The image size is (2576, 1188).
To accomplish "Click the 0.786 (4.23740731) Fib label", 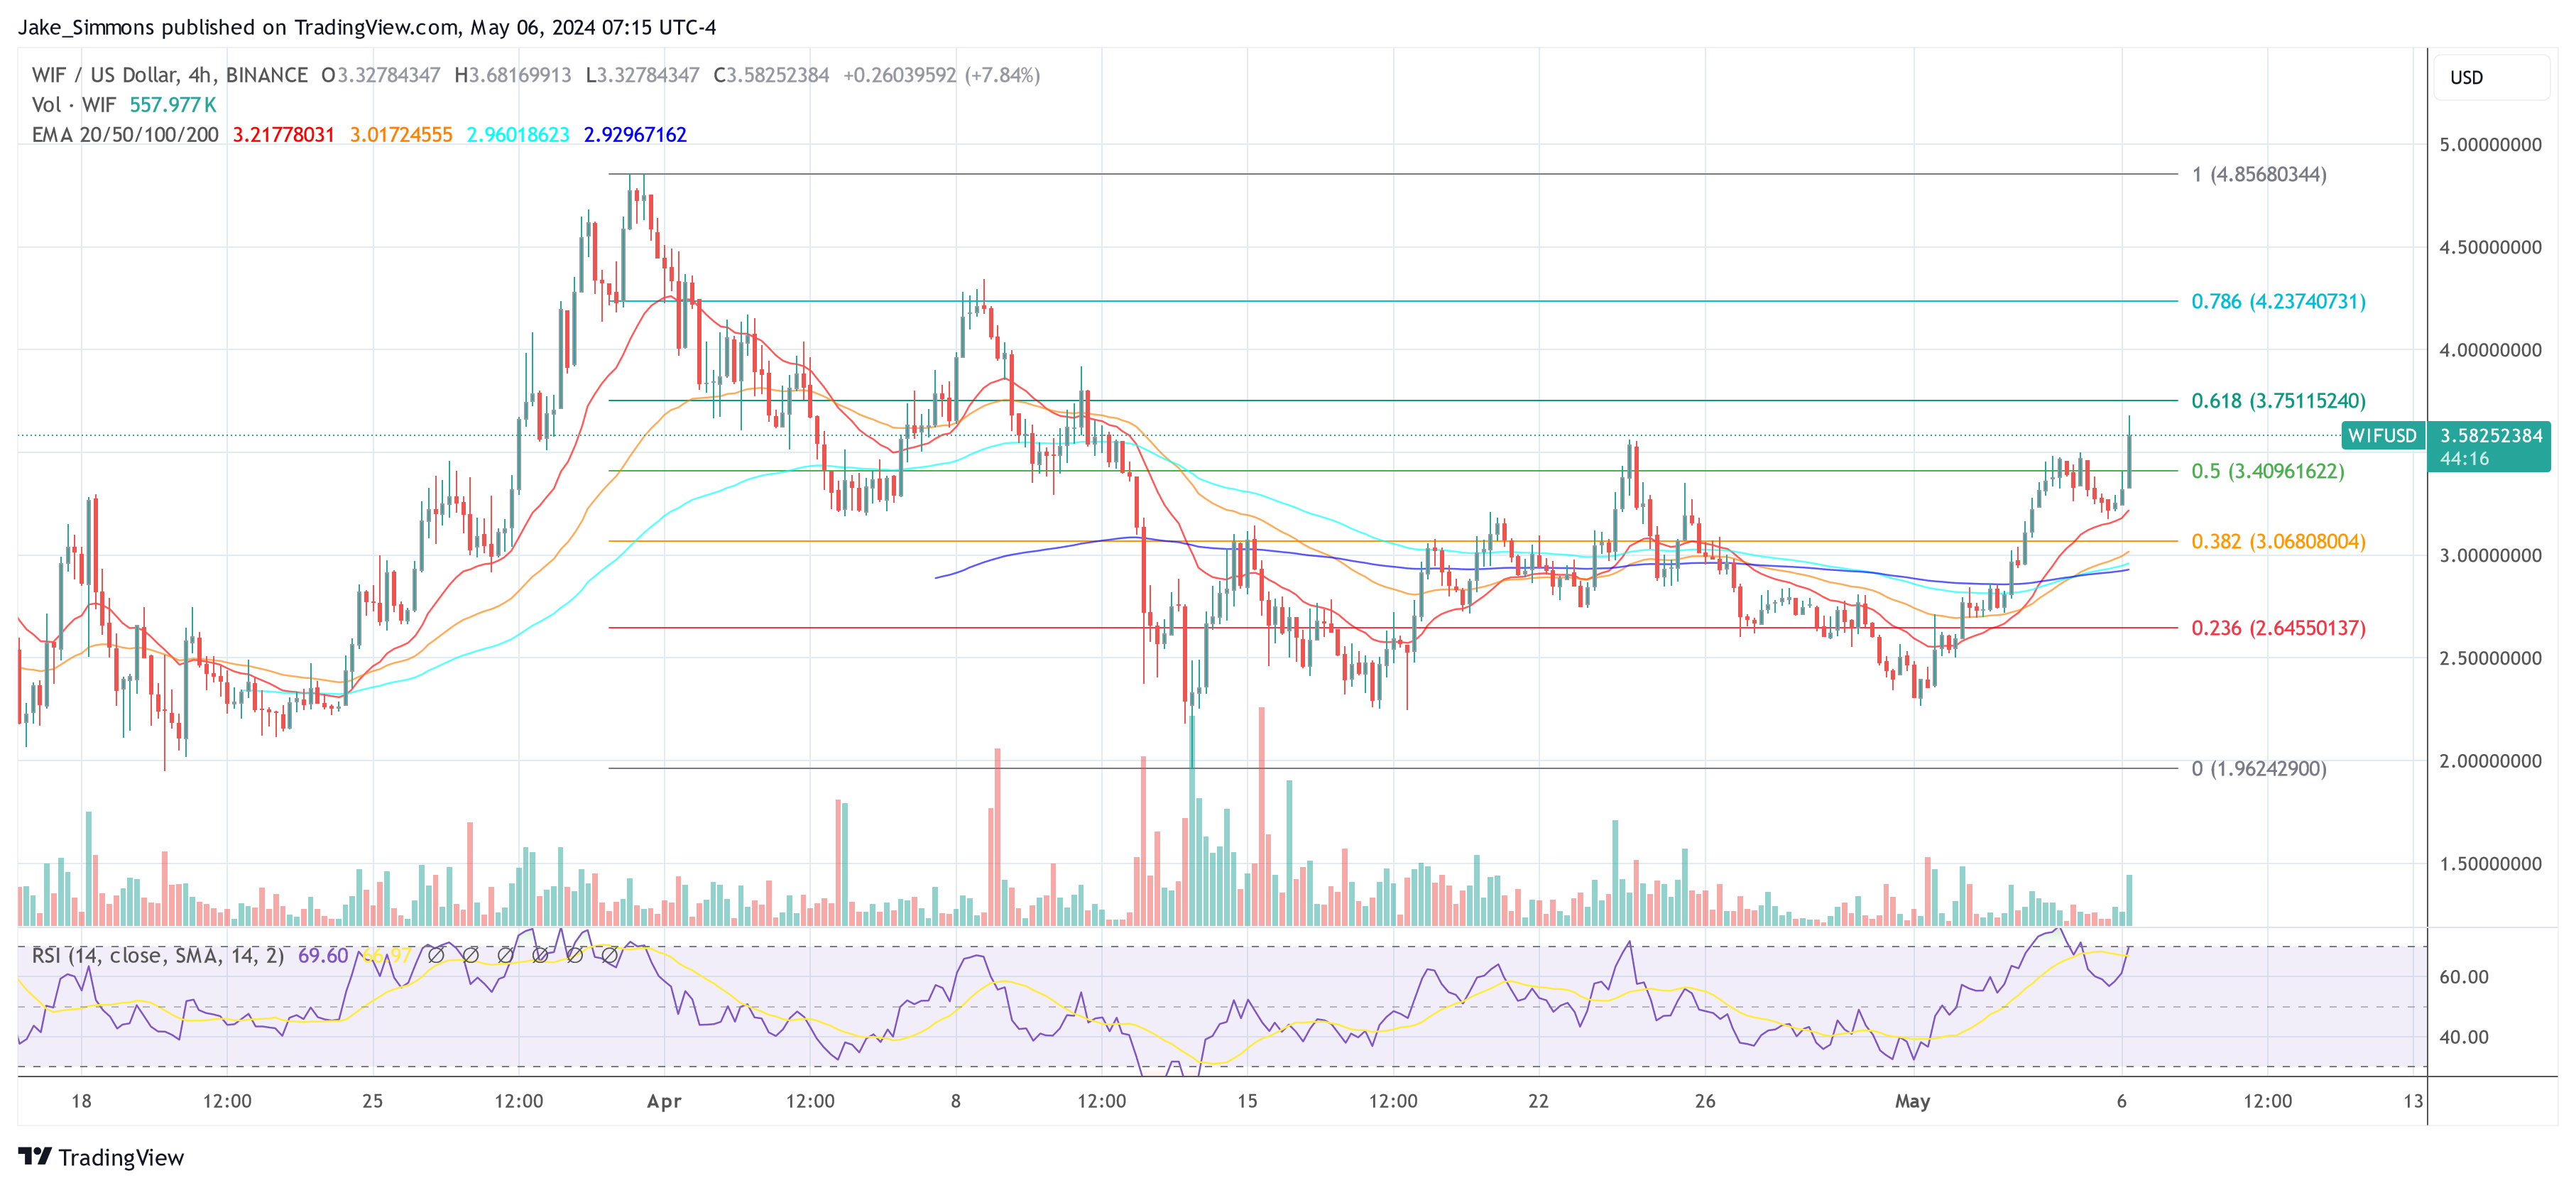I will pos(2278,301).
